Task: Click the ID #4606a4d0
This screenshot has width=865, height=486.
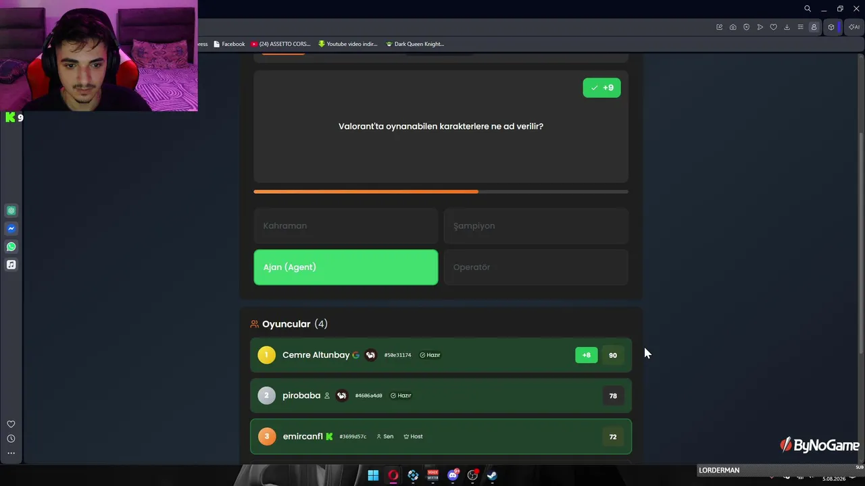Action: click(368, 396)
